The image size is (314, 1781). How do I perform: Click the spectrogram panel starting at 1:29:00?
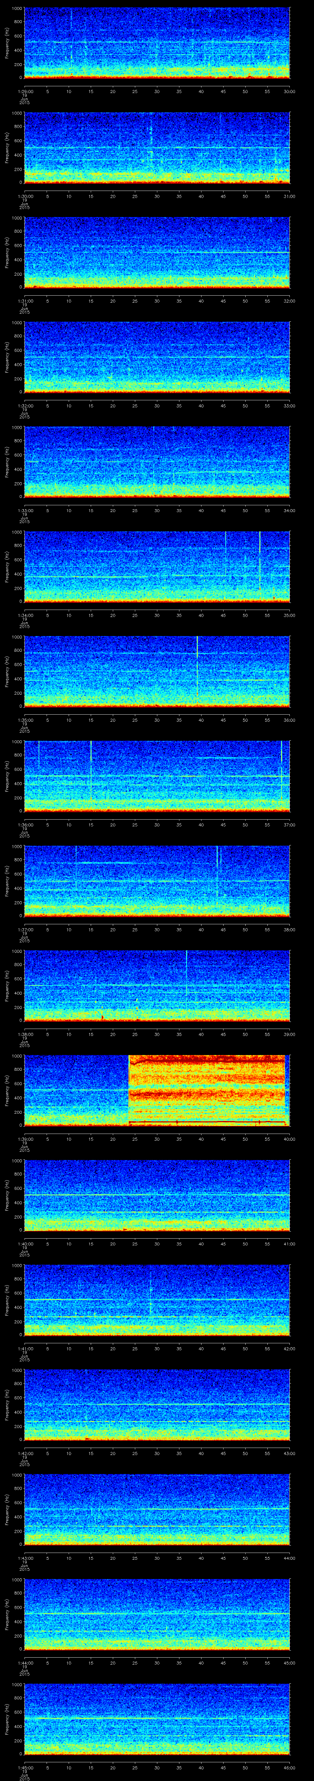pos(157,43)
